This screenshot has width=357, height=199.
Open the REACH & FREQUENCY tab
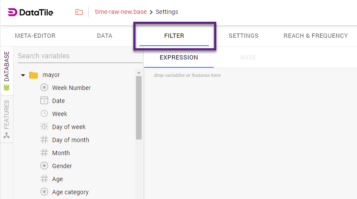click(316, 36)
